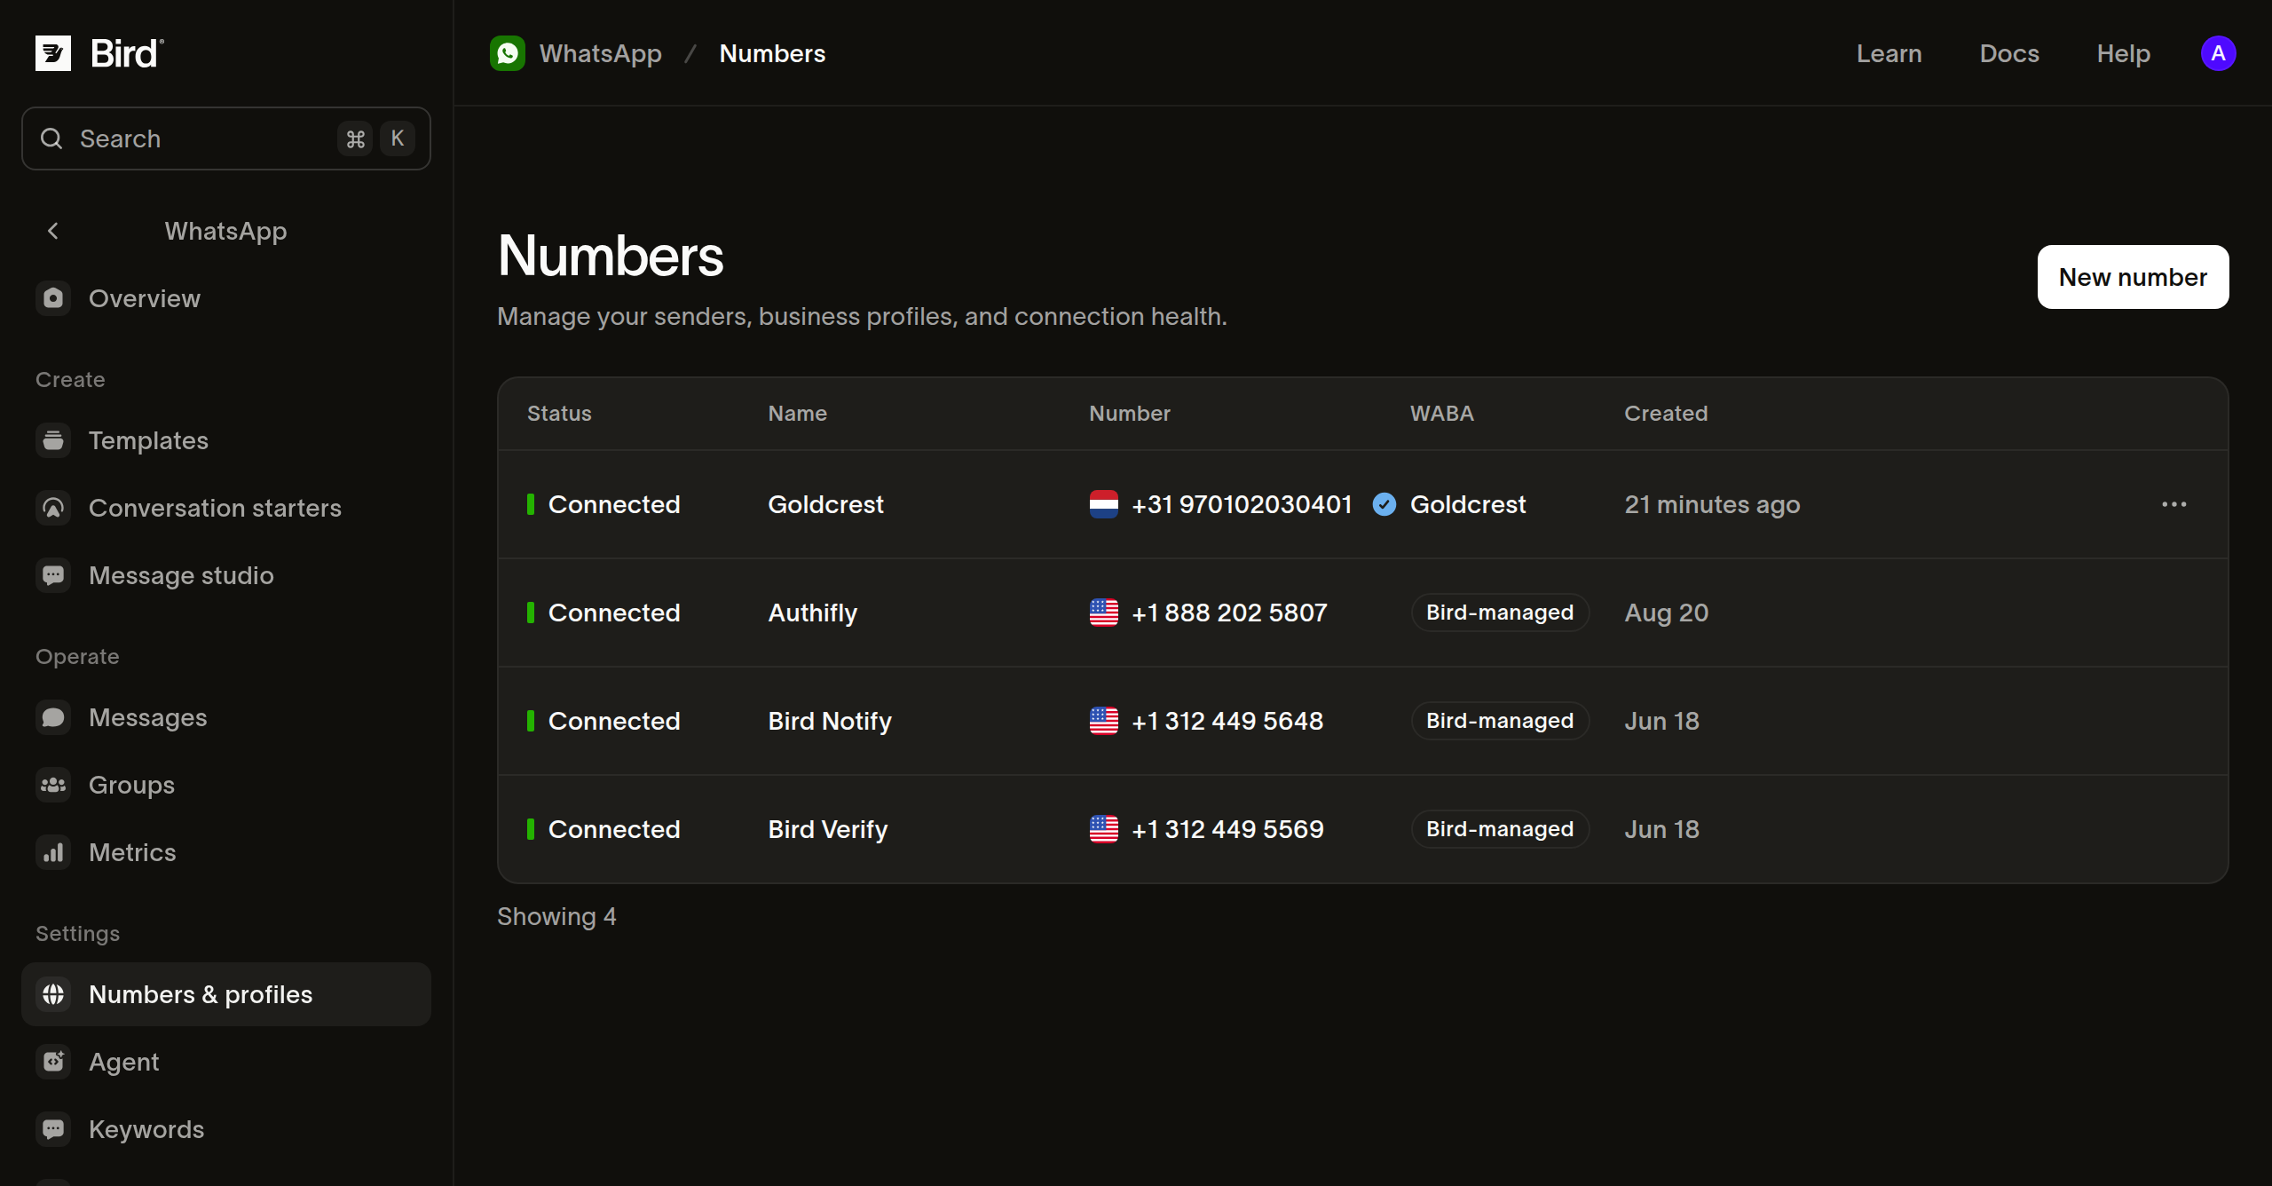View Metrics from the sidebar
2272x1186 pixels.
pos(226,852)
